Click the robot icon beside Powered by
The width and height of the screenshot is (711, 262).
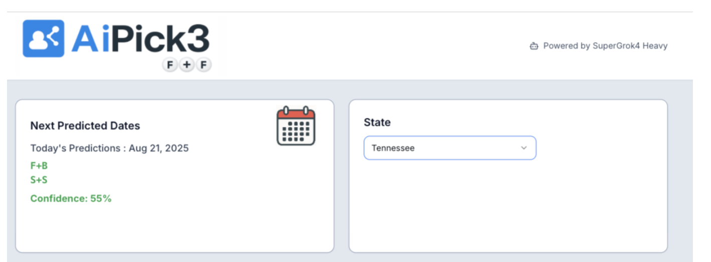pyautogui.click(x=534, y=46)
